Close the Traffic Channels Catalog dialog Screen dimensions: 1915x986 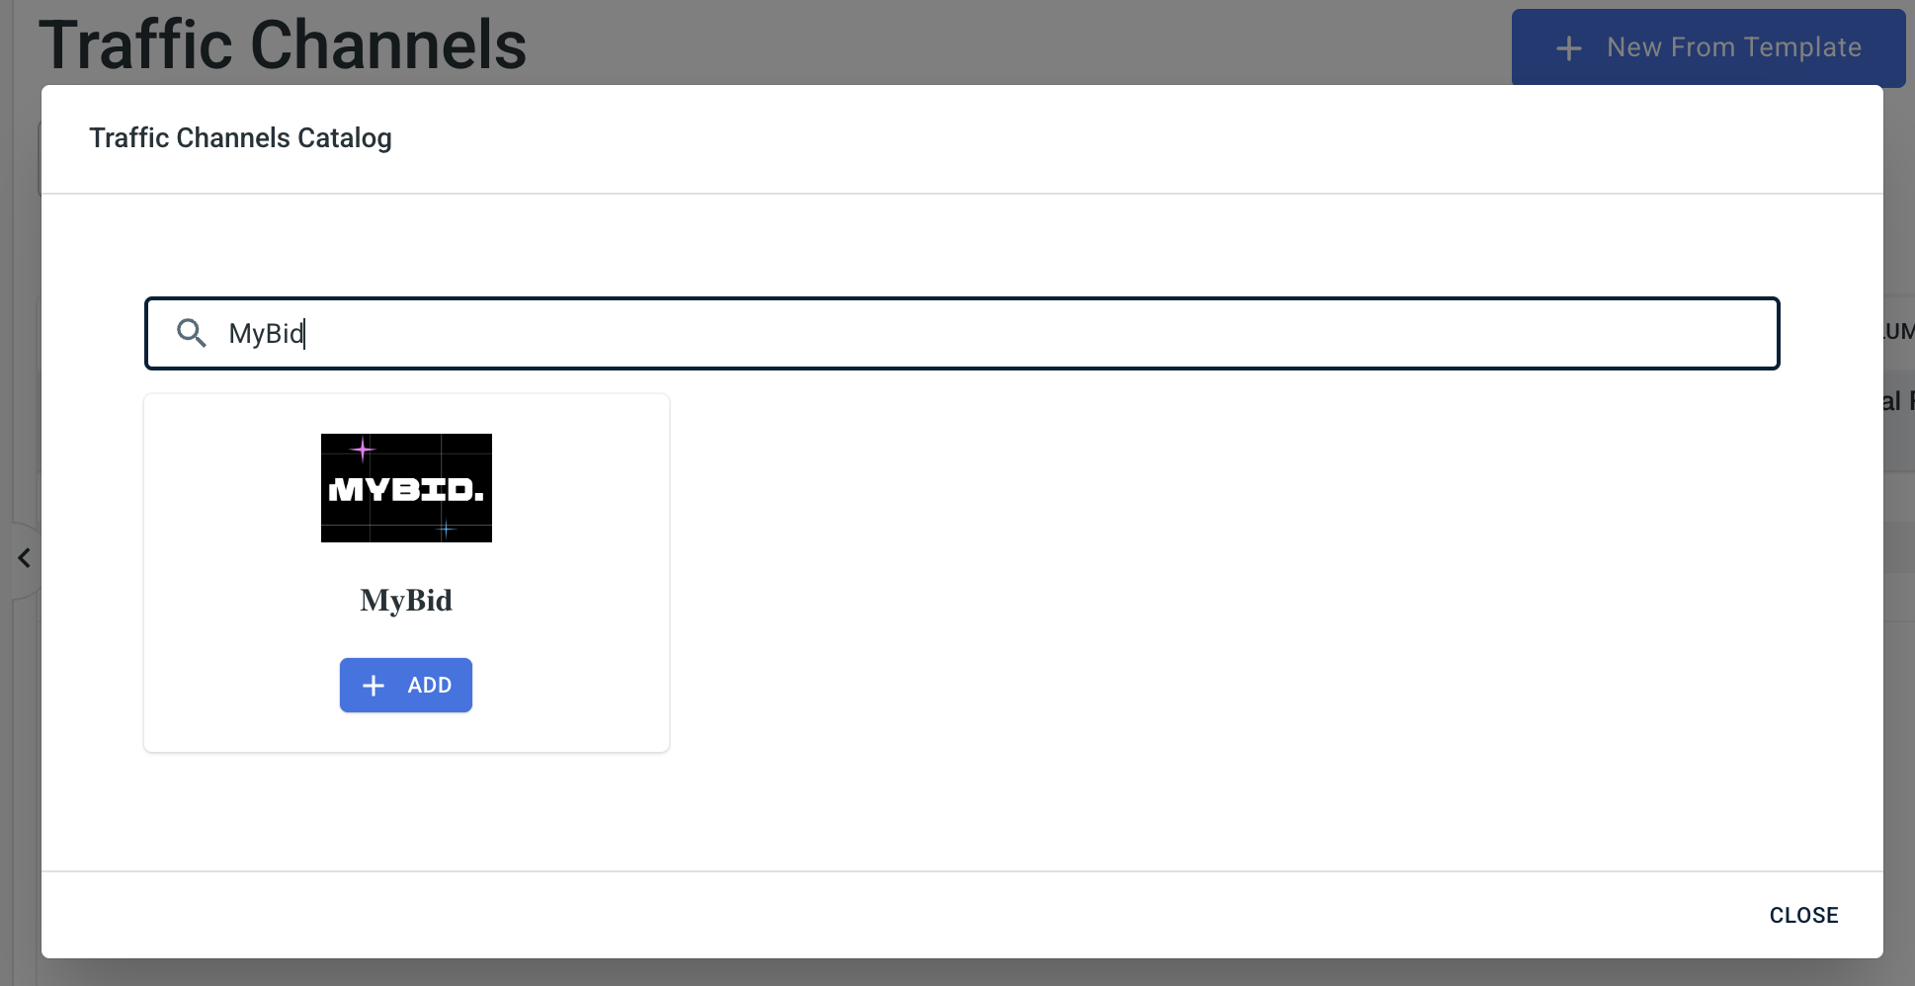coord(1803,916)
